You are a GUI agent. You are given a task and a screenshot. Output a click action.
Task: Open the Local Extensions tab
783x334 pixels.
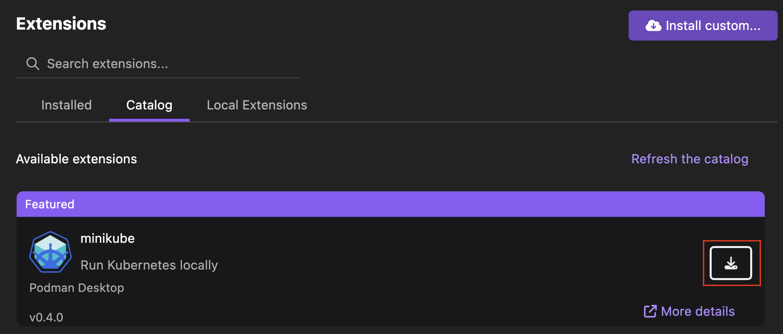(x=257, y=105)
